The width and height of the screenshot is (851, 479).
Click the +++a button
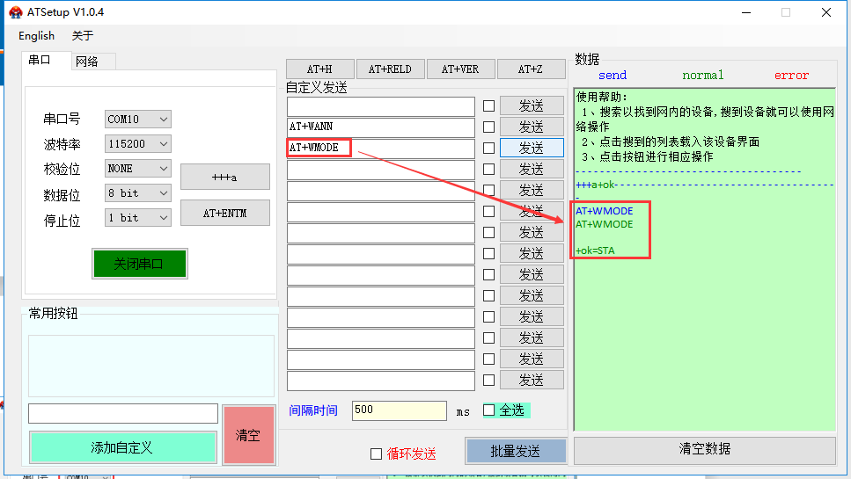click(224, 177)
